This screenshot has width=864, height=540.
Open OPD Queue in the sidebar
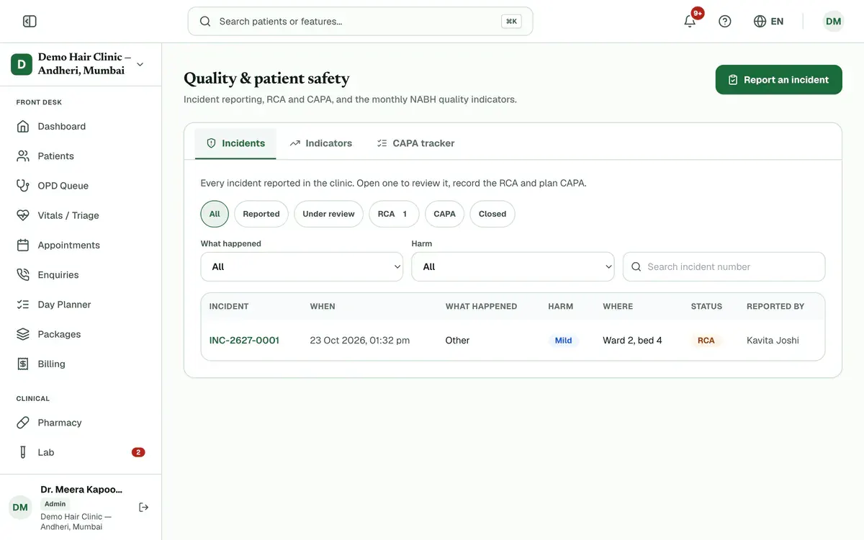[81, 186]
